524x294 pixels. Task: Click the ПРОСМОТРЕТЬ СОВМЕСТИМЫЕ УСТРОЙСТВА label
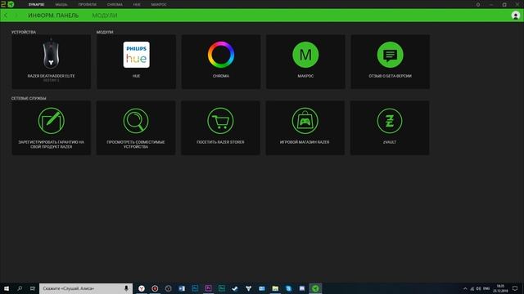(136, 145)
